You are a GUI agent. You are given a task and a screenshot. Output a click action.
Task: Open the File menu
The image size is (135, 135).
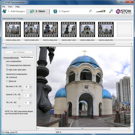click(4, 7)
